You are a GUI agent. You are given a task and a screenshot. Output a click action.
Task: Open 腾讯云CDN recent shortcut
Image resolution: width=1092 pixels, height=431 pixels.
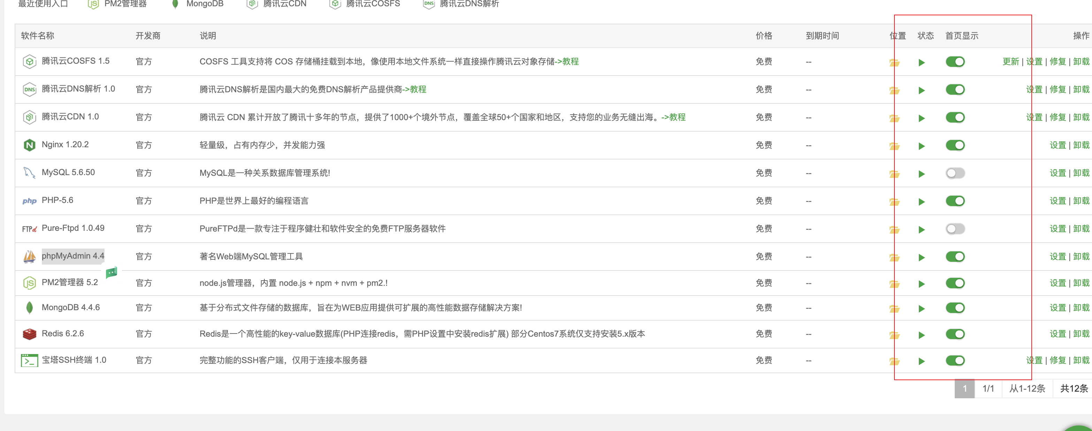point(276,4)
